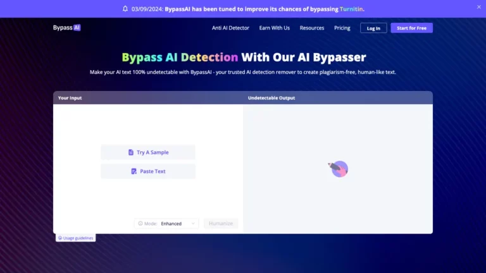
Task: Open the Turnitin link in the banner
Action: (351, 9)
